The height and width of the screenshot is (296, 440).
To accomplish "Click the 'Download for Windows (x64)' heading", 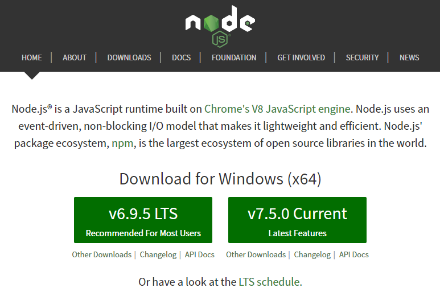I will click(220, 179).
